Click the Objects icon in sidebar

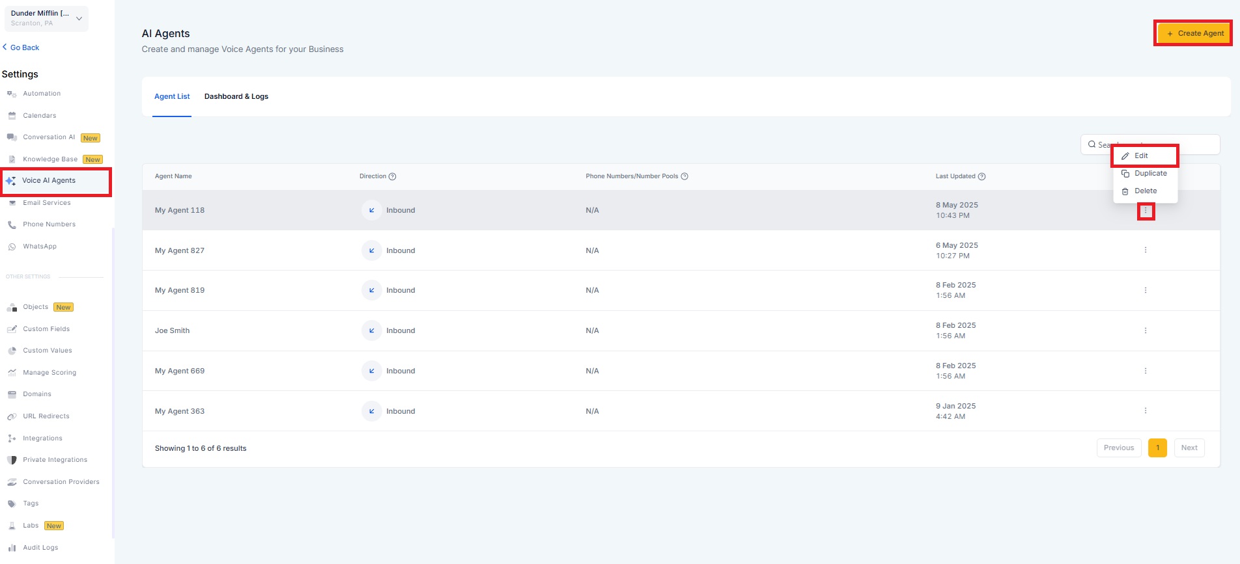click(12, 307)
